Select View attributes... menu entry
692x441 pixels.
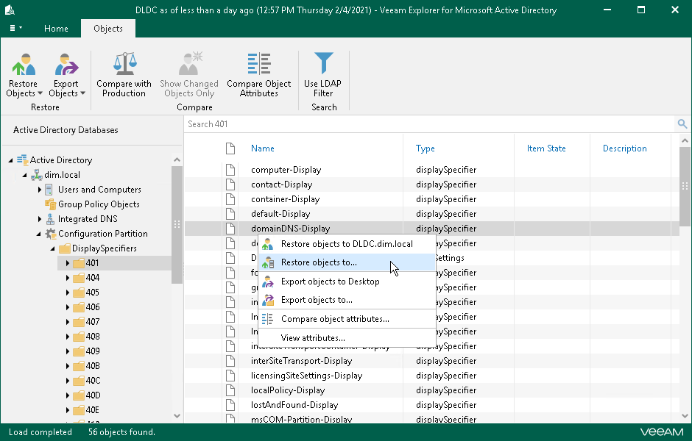(x=313, y=338)
